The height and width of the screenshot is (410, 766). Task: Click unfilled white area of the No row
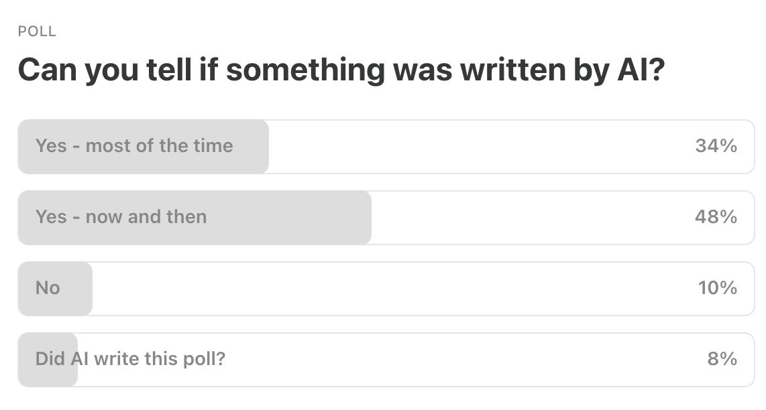[394, 289]
